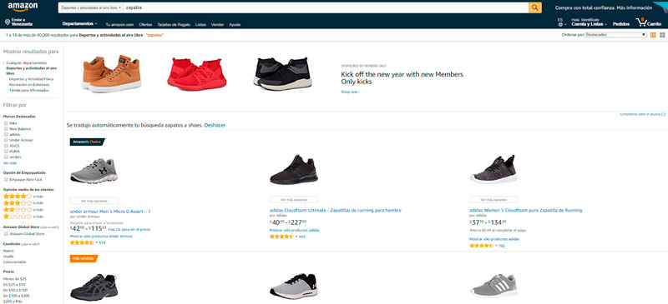Viewport: 668px width, 304px height.
Task: Check the Nike brand filter
Action: click(x=6, y=123)
